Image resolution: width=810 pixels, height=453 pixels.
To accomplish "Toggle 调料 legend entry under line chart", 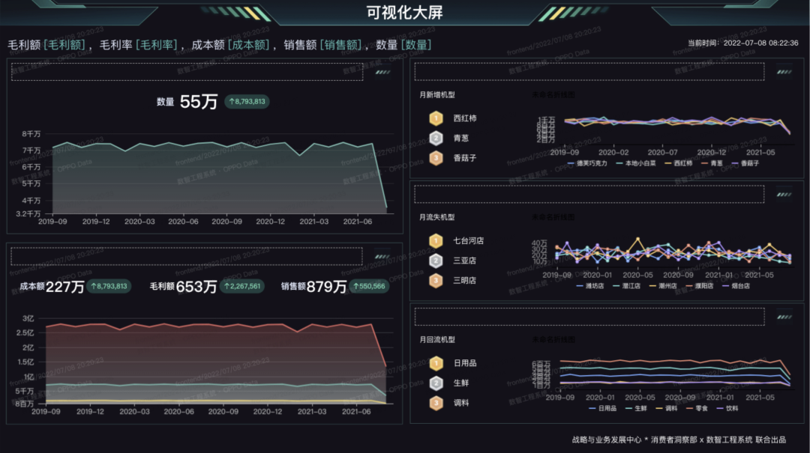I will pyautogui.click(x=667, y=408).
